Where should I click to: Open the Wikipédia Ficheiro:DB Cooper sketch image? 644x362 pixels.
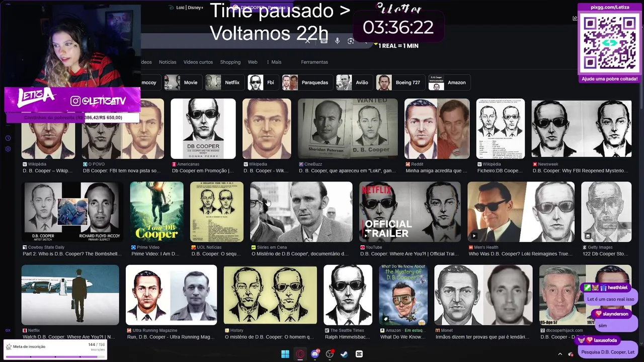tap(501, 129)
